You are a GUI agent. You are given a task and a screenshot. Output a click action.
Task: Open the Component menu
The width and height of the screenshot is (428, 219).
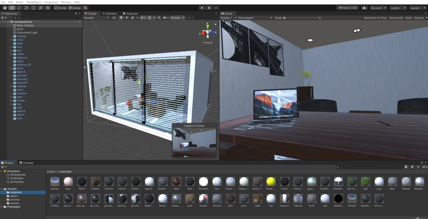(x=51, y=2)
